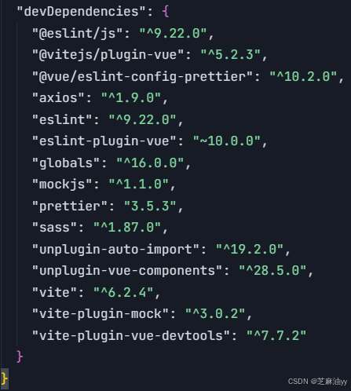Click the pink opening brace after devDependencies
This screenshot has width=351, height=391.
(x=165, y=12)
